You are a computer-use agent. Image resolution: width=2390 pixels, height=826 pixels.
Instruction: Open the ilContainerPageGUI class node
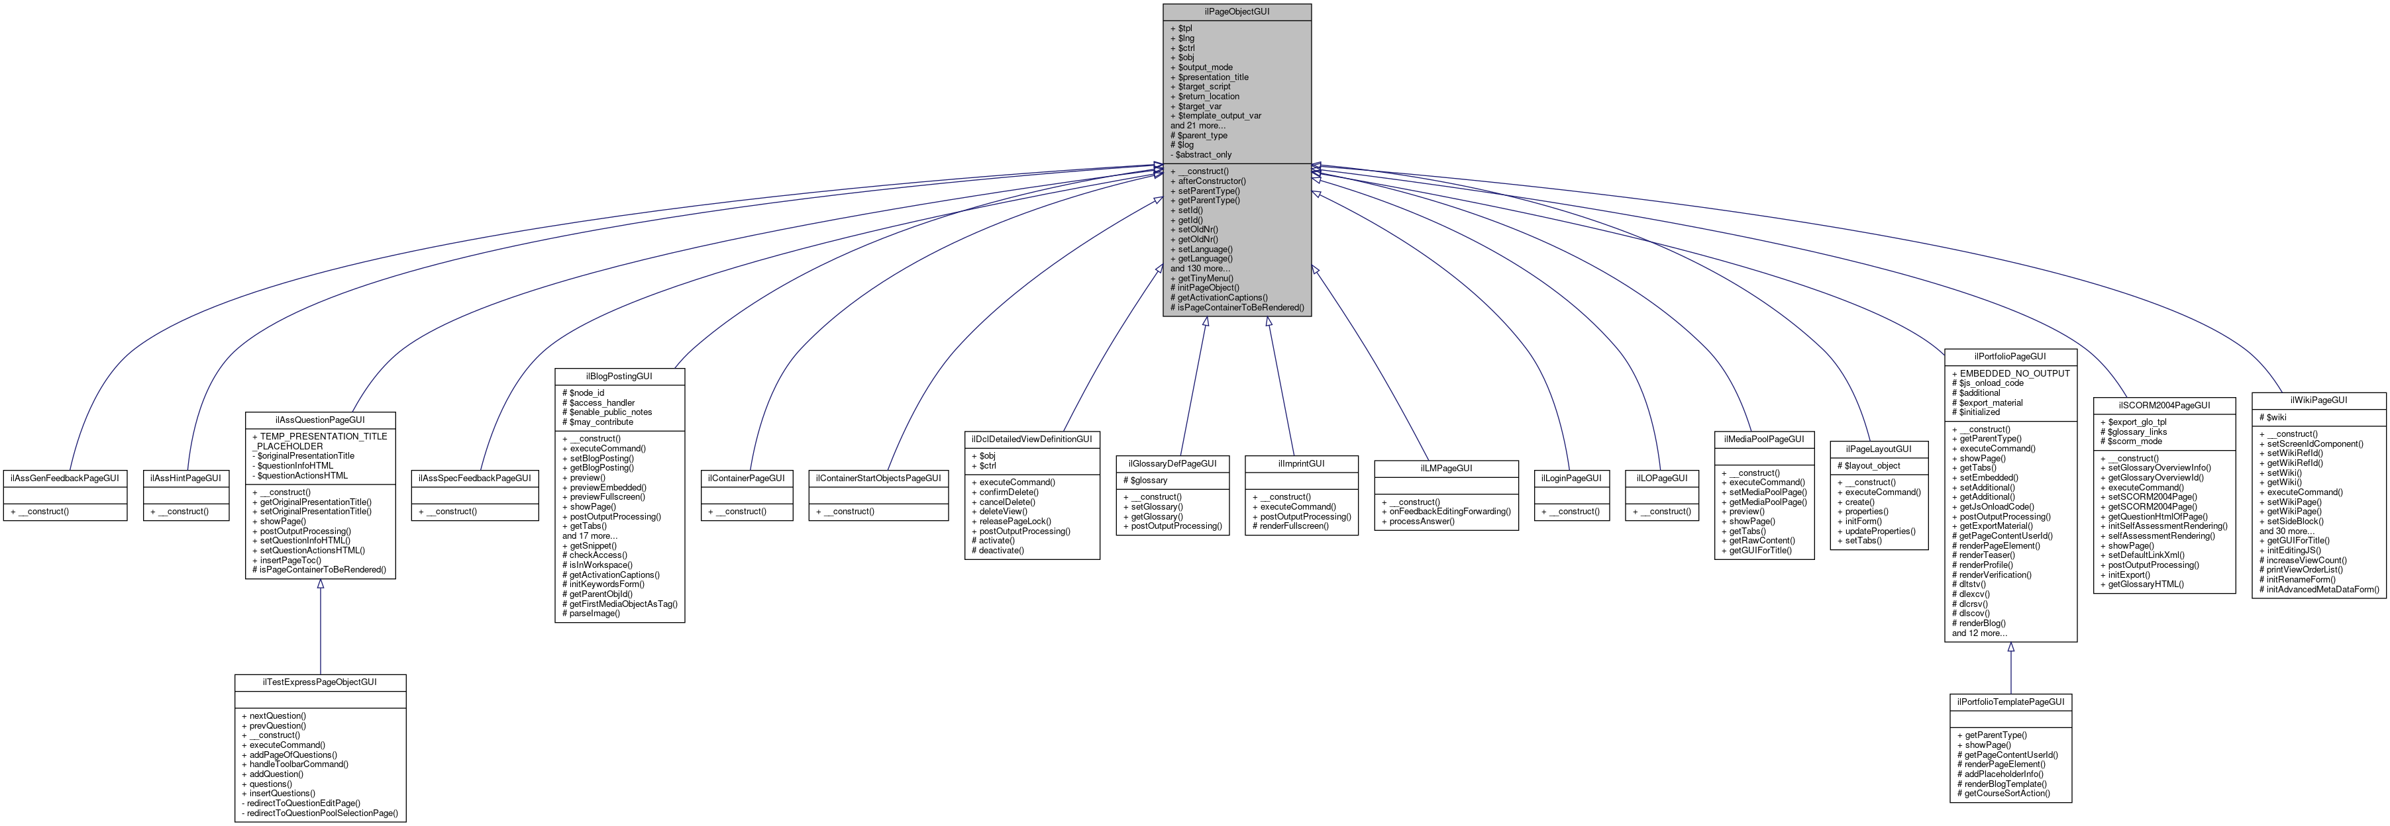point(746,495)
